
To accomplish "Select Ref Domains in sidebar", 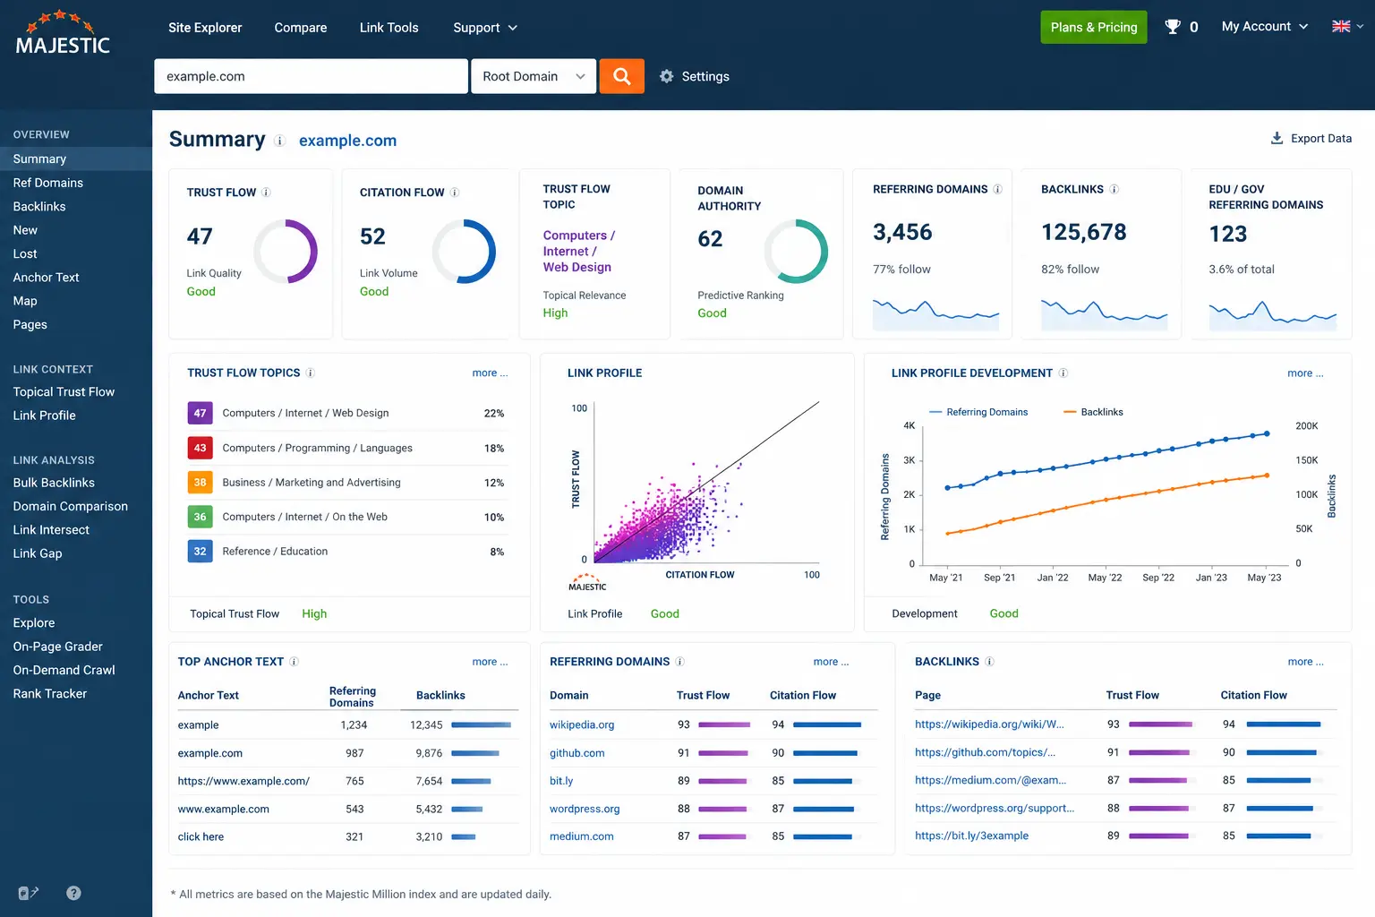I will coord(48,183).
